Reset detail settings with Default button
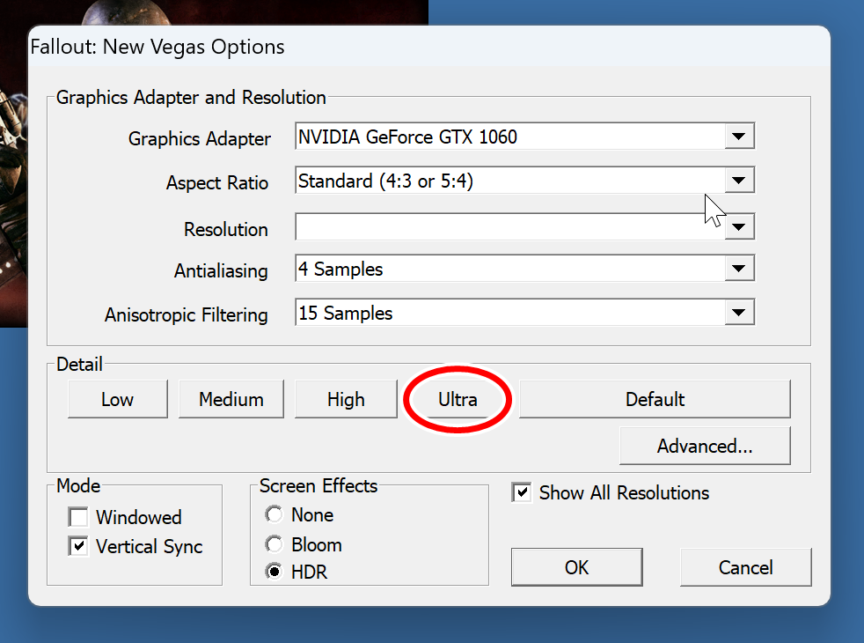The width and height of the screenshot is (864, 643). pos(655,399)
